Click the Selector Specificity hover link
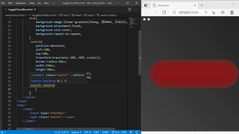 click(x=43, y=81)
